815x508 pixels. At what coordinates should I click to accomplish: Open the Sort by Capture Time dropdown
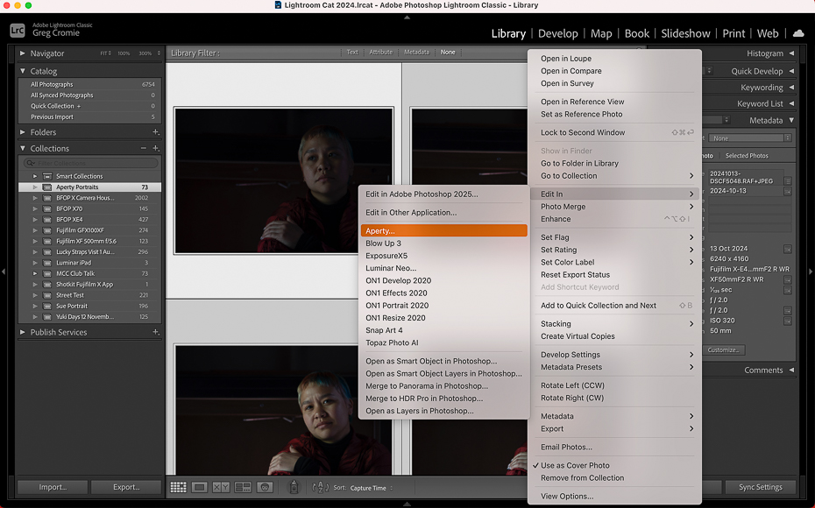(372, 488)
